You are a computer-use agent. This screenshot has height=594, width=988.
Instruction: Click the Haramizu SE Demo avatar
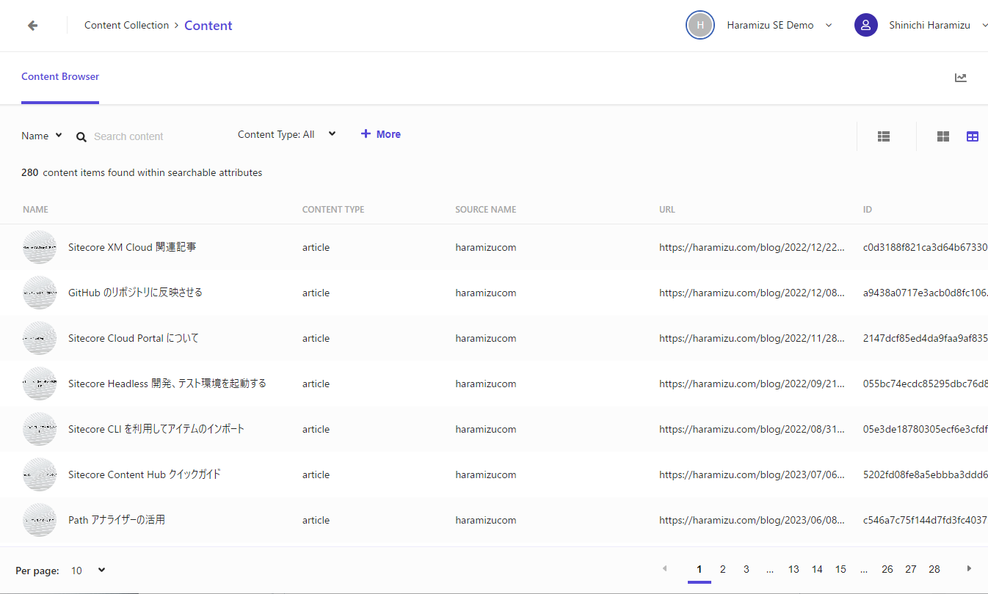[700, 25]
